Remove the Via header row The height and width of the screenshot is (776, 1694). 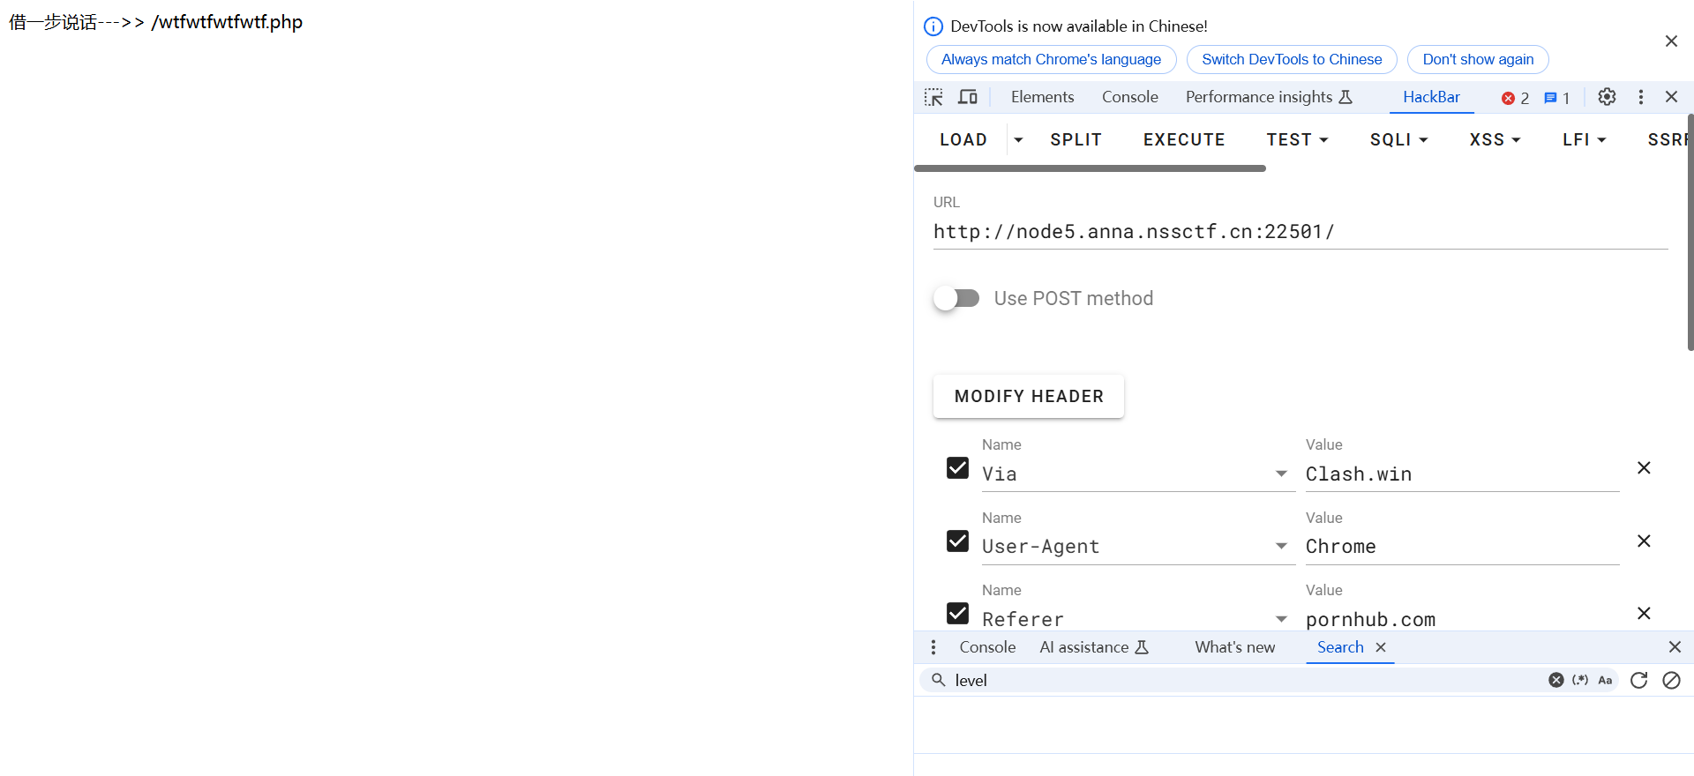(x=1644, y=467)
